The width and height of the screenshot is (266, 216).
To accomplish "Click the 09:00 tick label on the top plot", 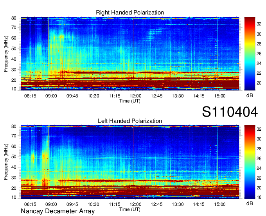I will (x=51, y=96).
